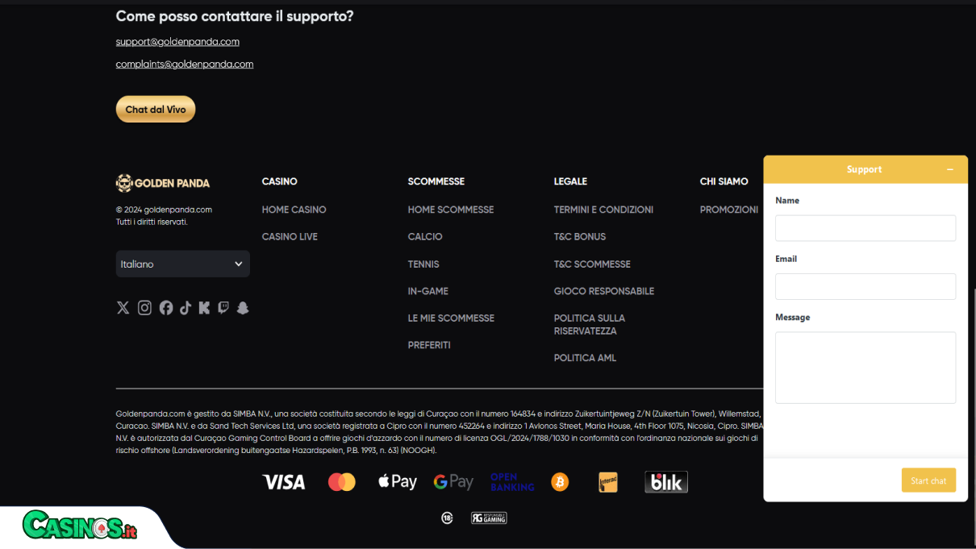Open the Instagram social icon
Screen dimensions: 976x549
(x=144, y=308)
